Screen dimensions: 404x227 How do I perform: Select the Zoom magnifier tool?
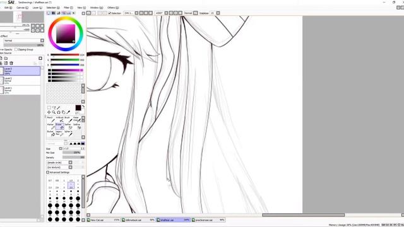[x=54, y=112]
